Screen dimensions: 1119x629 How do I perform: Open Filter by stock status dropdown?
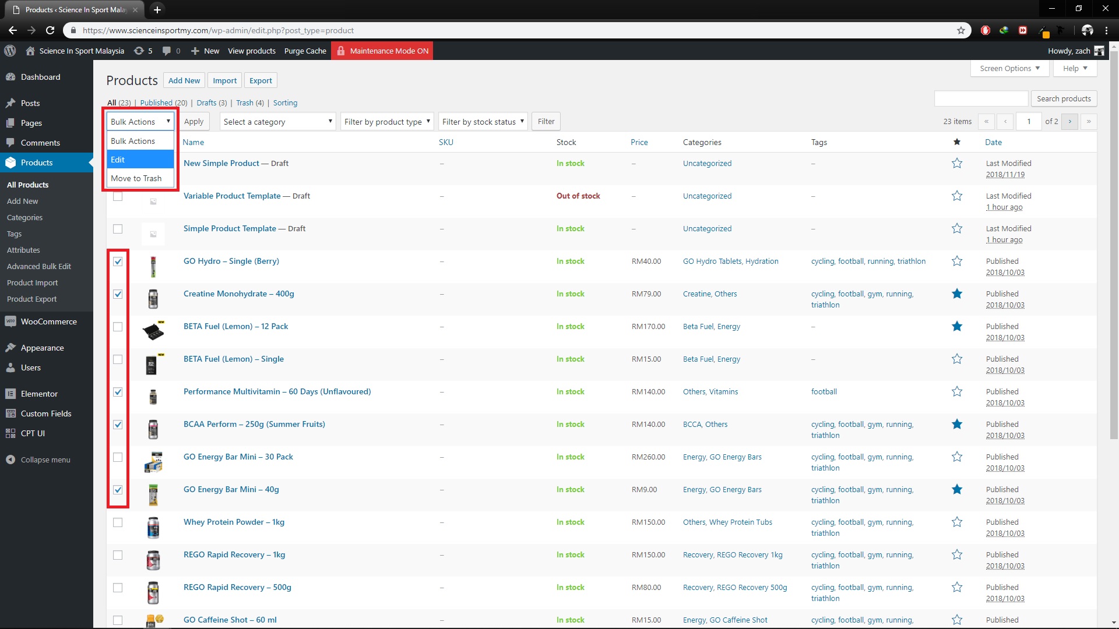[x=483, y=122]
